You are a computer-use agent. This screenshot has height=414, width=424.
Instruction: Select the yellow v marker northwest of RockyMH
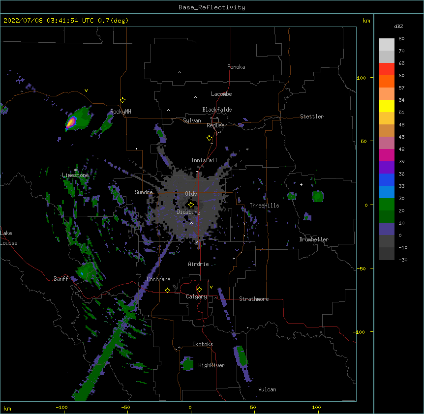click(86, 90)
